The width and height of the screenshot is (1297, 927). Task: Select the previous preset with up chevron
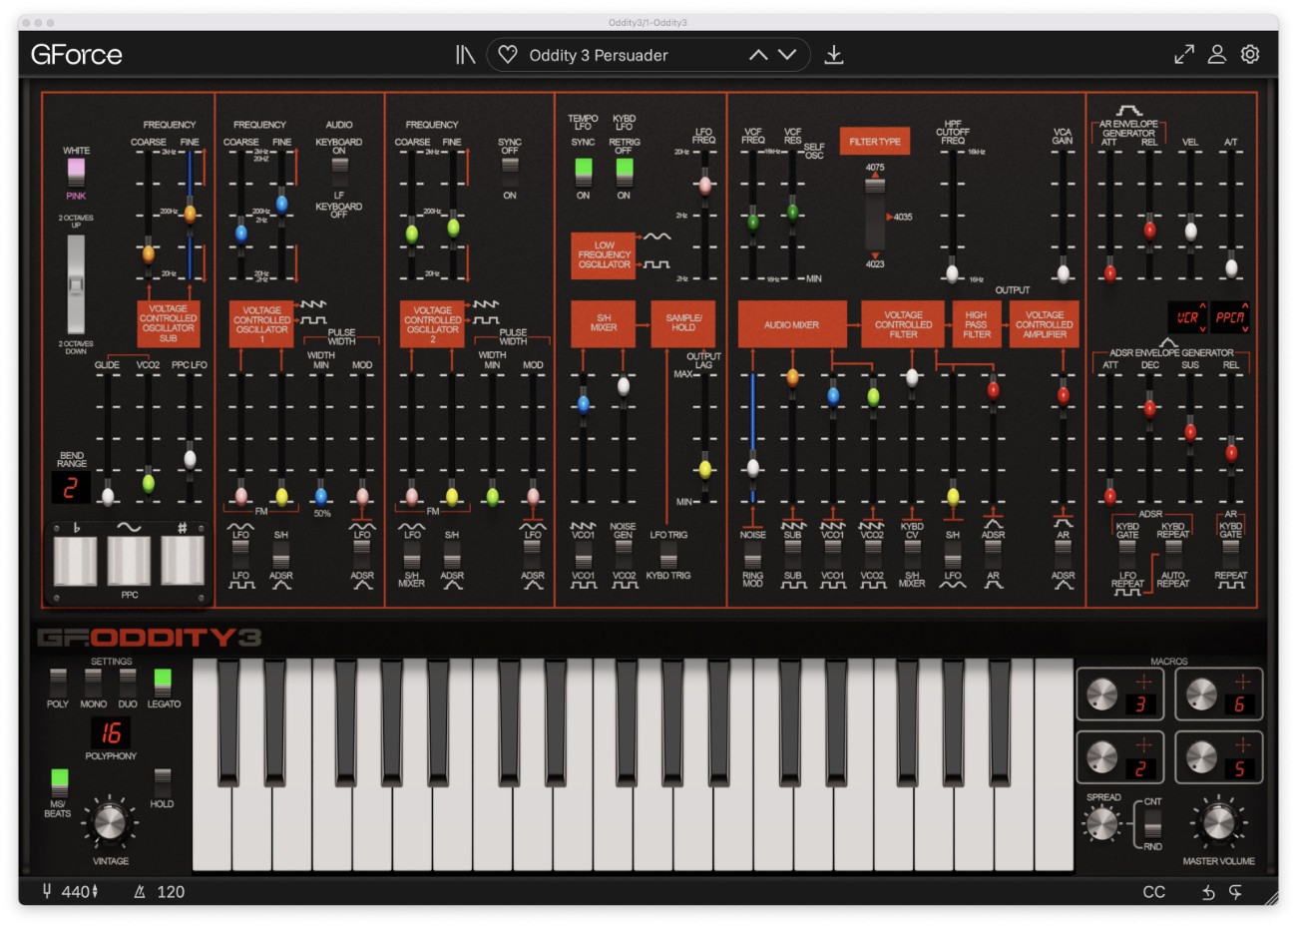coord(758,55)
